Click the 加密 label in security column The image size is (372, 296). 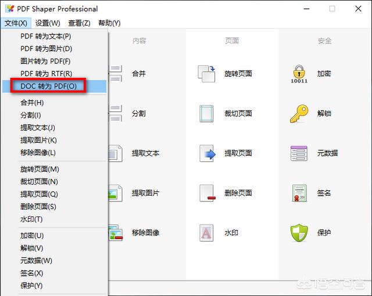[324, 74]
